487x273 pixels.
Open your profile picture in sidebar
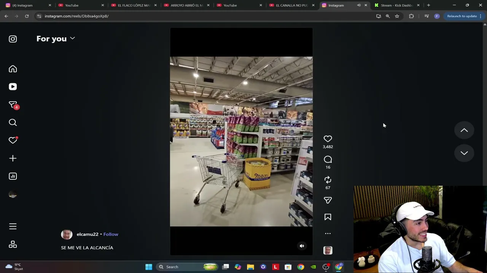(x=13, y=195)
